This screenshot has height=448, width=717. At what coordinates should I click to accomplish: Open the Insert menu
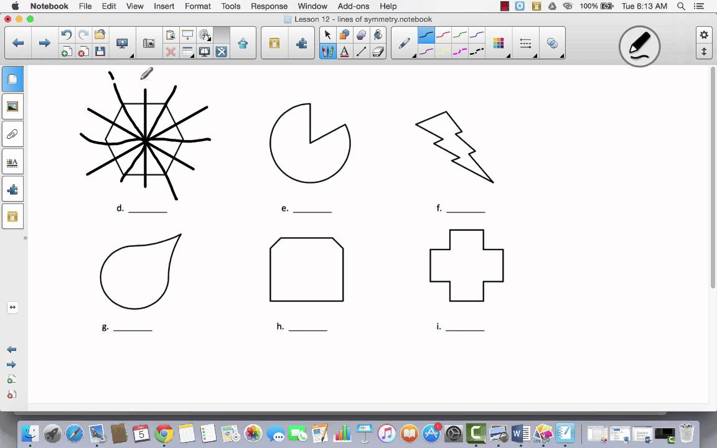coord(164,6)
